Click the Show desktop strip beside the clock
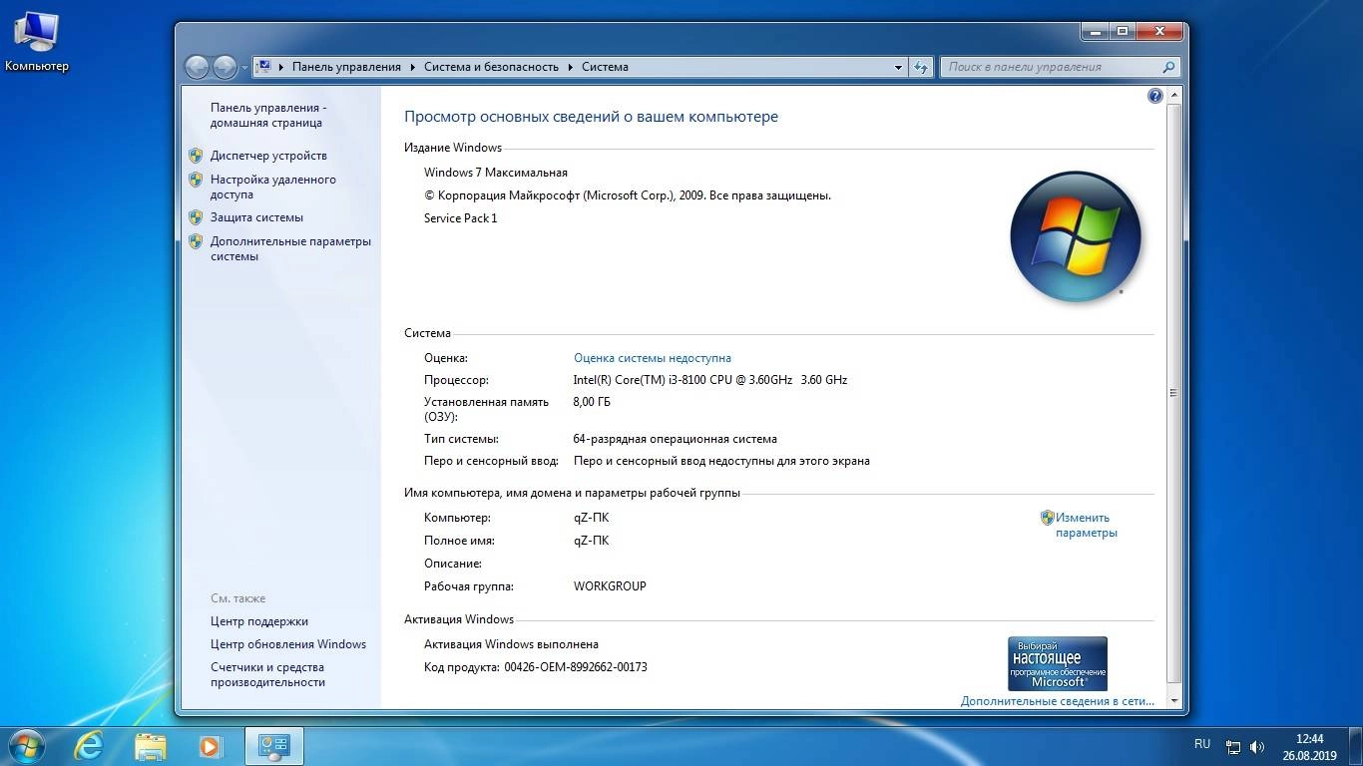Image resolution: width=1363 pixels, height=766 pixels. (x=1355, y=746)
